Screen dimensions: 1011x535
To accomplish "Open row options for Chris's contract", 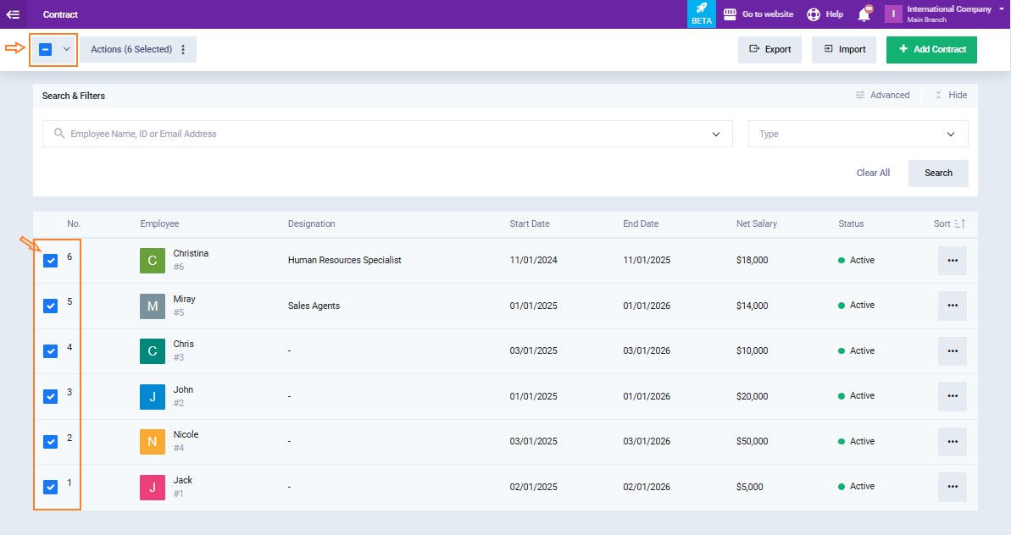I will point(953,350).
